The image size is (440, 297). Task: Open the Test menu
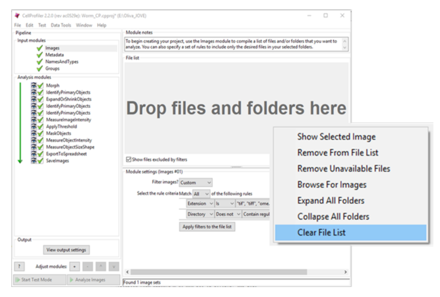pos(42,25)
